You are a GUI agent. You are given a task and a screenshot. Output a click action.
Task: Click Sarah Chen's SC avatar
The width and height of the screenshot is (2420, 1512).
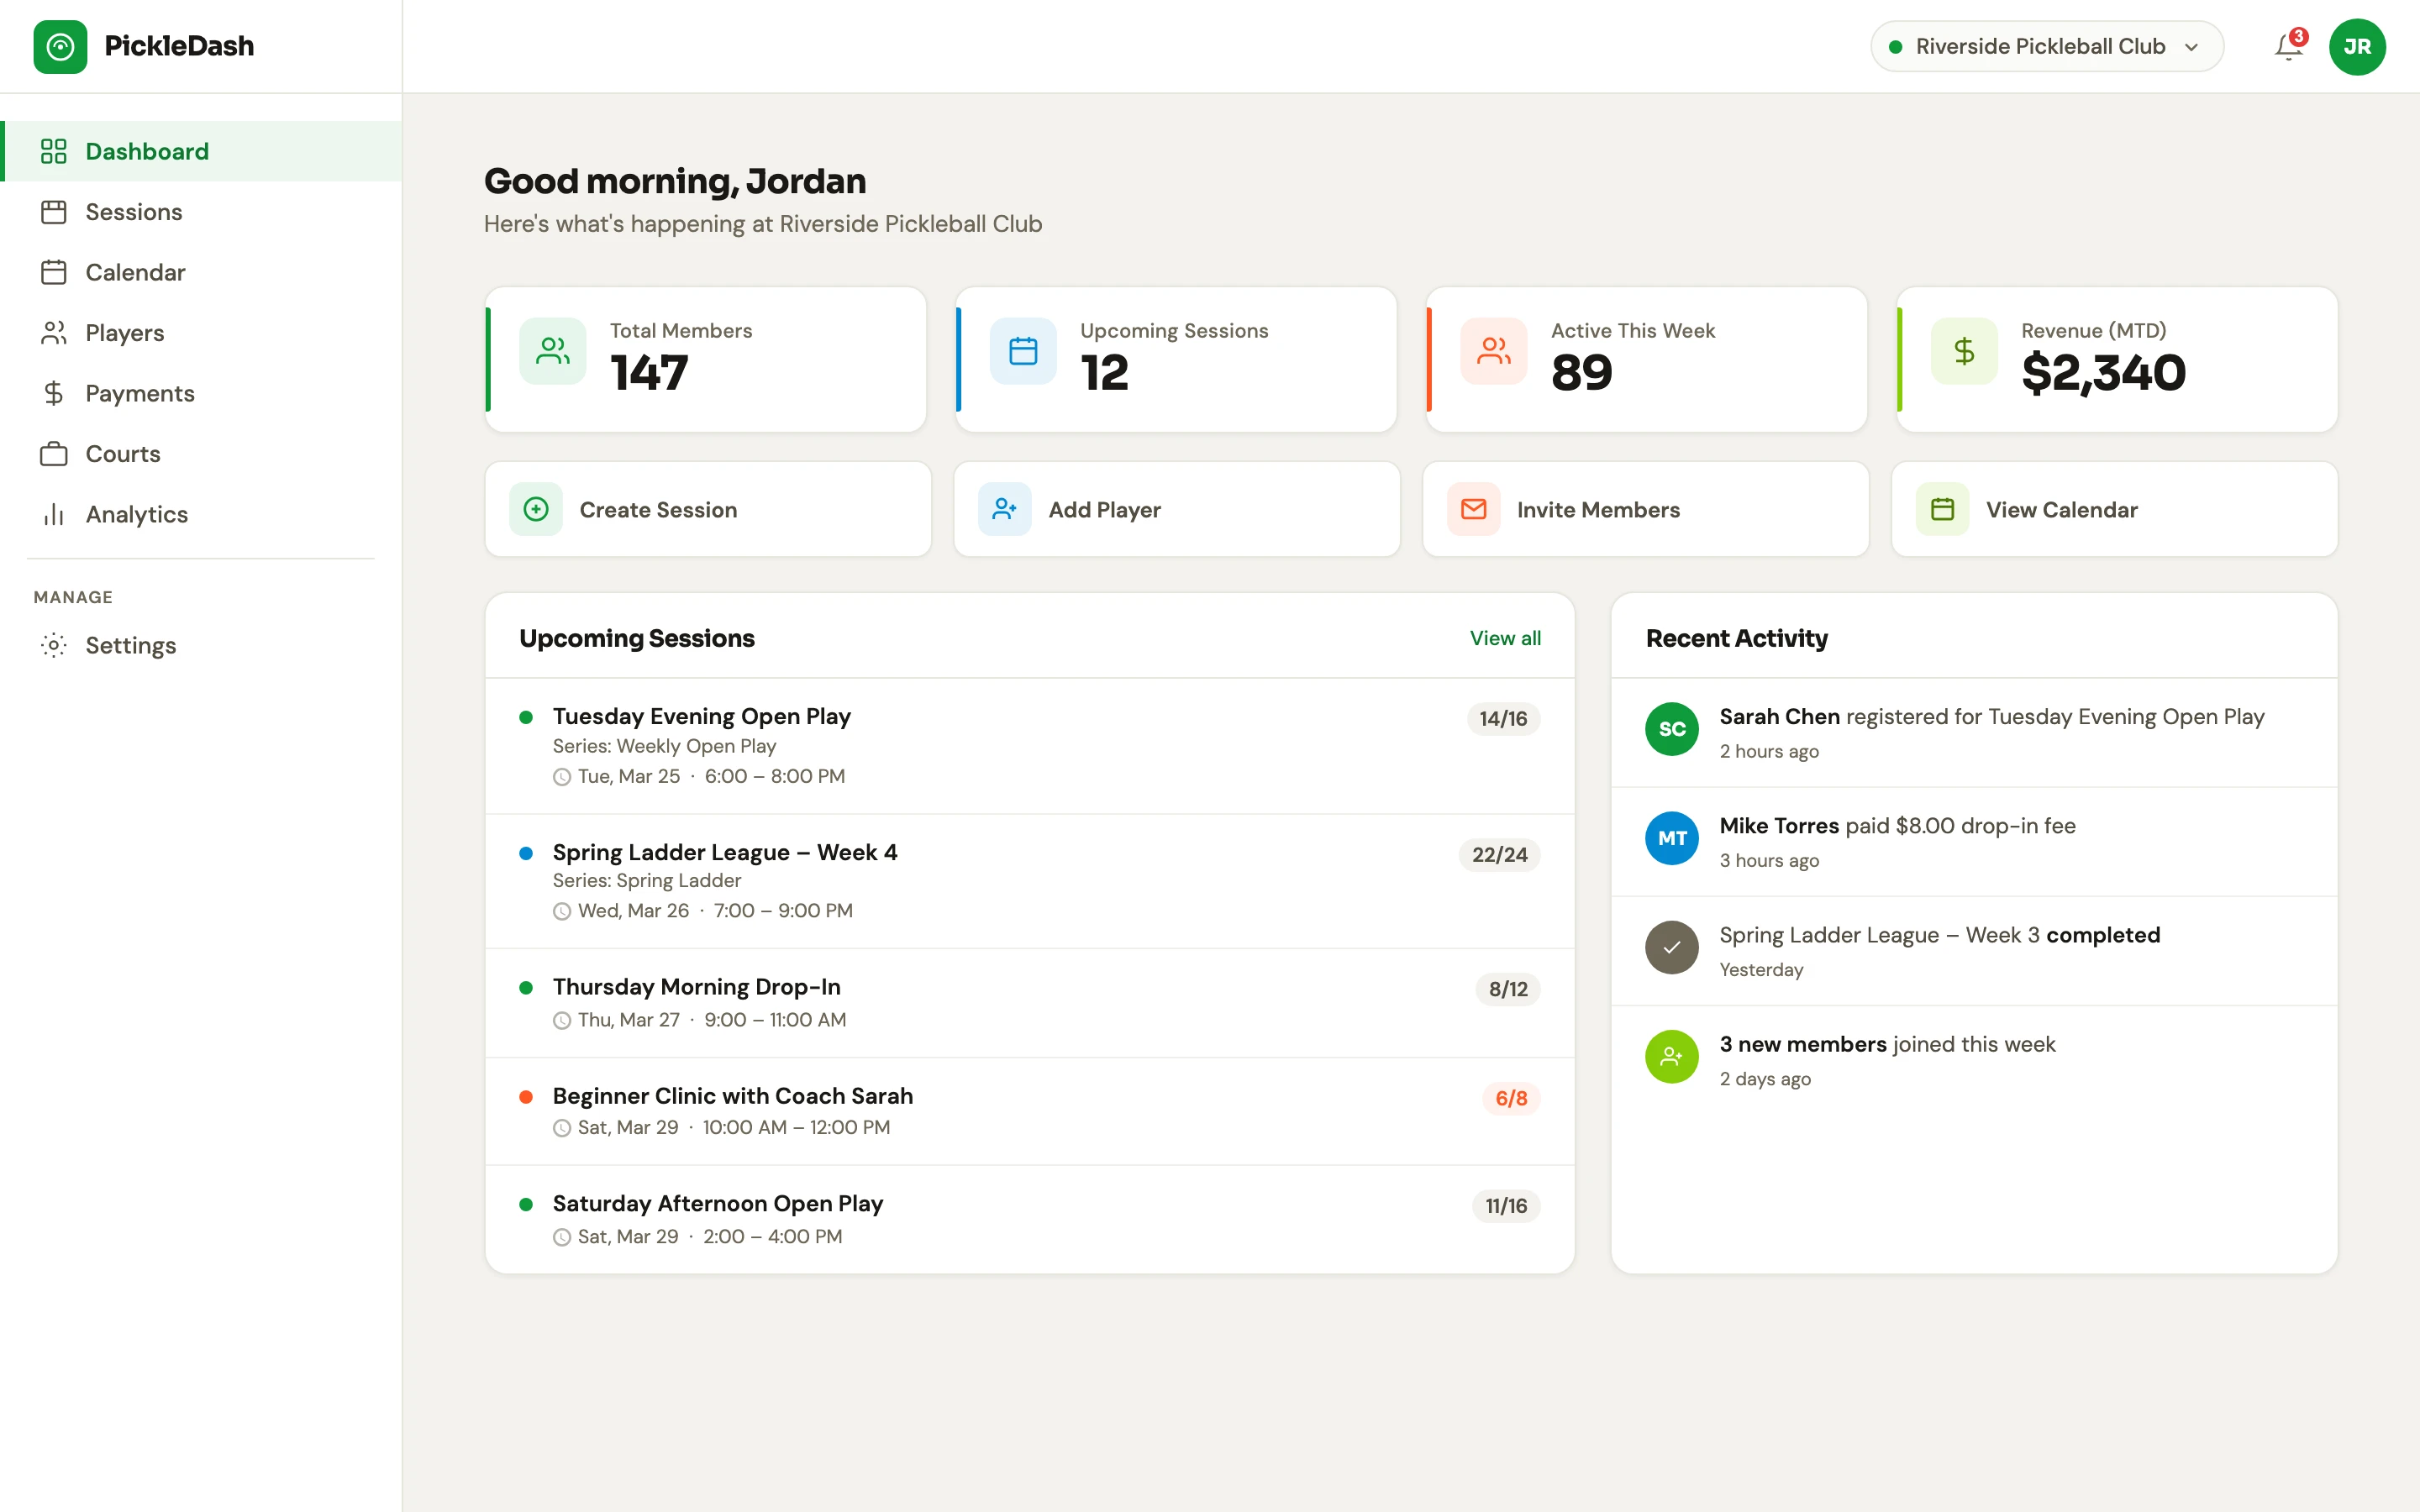1672,729
